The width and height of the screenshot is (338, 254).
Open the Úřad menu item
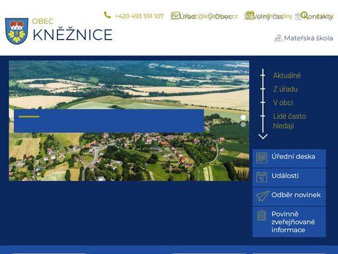point(187,17)
